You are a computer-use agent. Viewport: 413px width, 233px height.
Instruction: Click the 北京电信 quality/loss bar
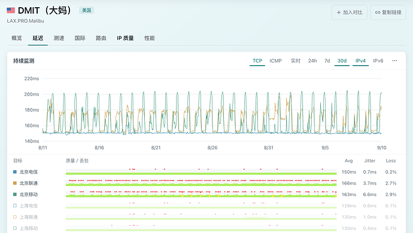pos(201,171)
